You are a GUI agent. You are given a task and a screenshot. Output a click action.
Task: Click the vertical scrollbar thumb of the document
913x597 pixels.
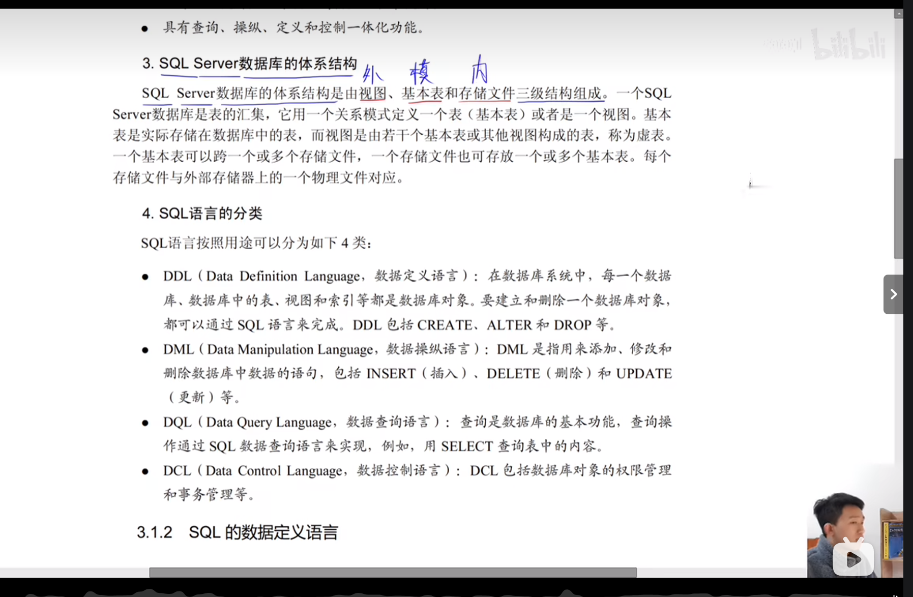pyautogui.click(x=898, y=208)
